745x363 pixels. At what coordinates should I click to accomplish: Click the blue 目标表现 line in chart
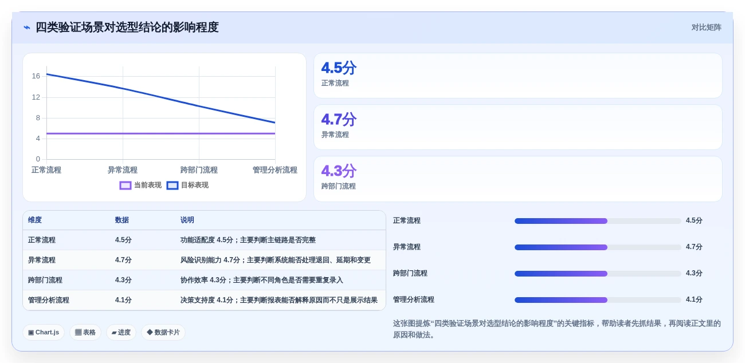tap(161, 98)
